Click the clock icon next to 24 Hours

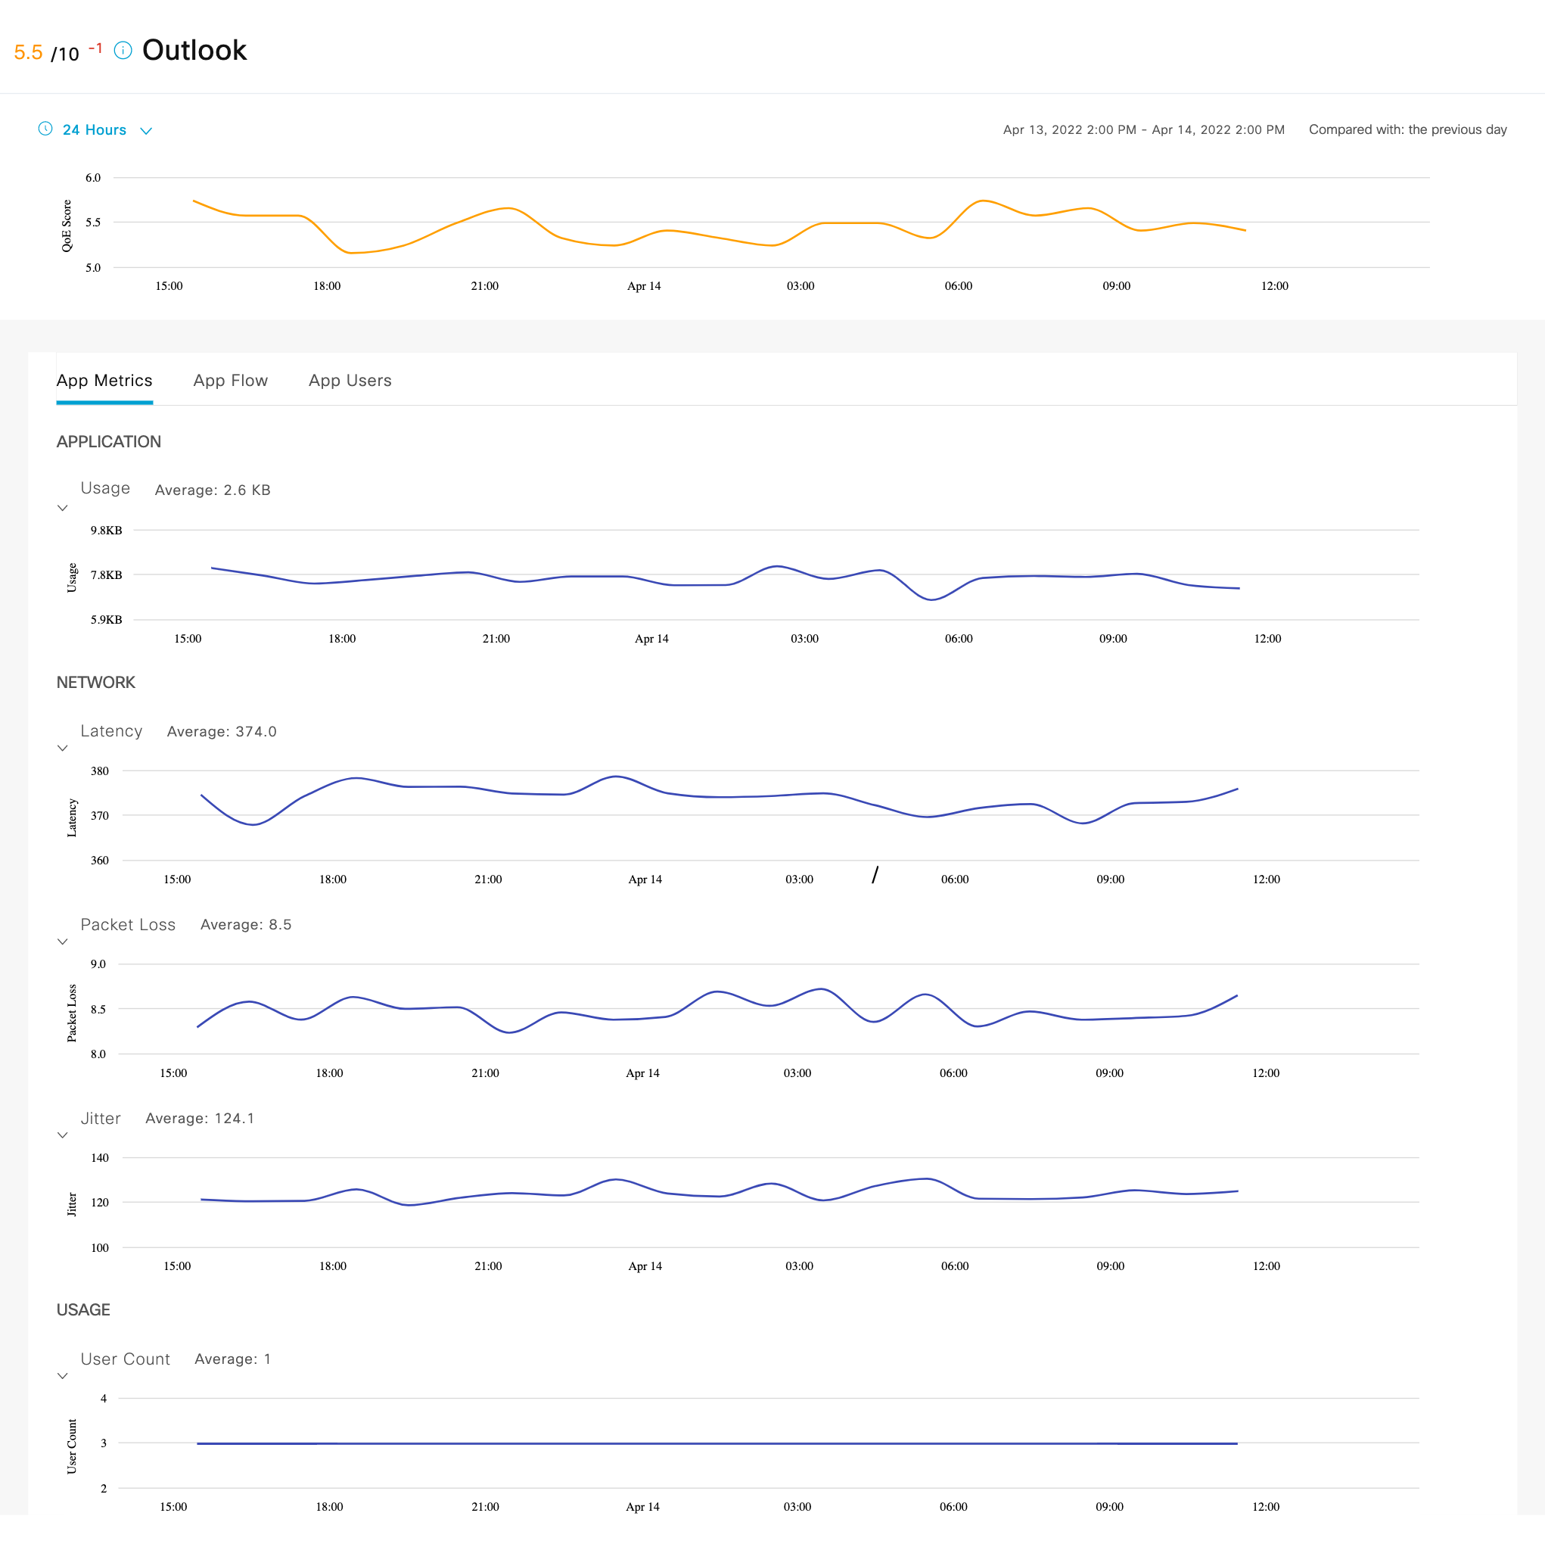[45, 129]
